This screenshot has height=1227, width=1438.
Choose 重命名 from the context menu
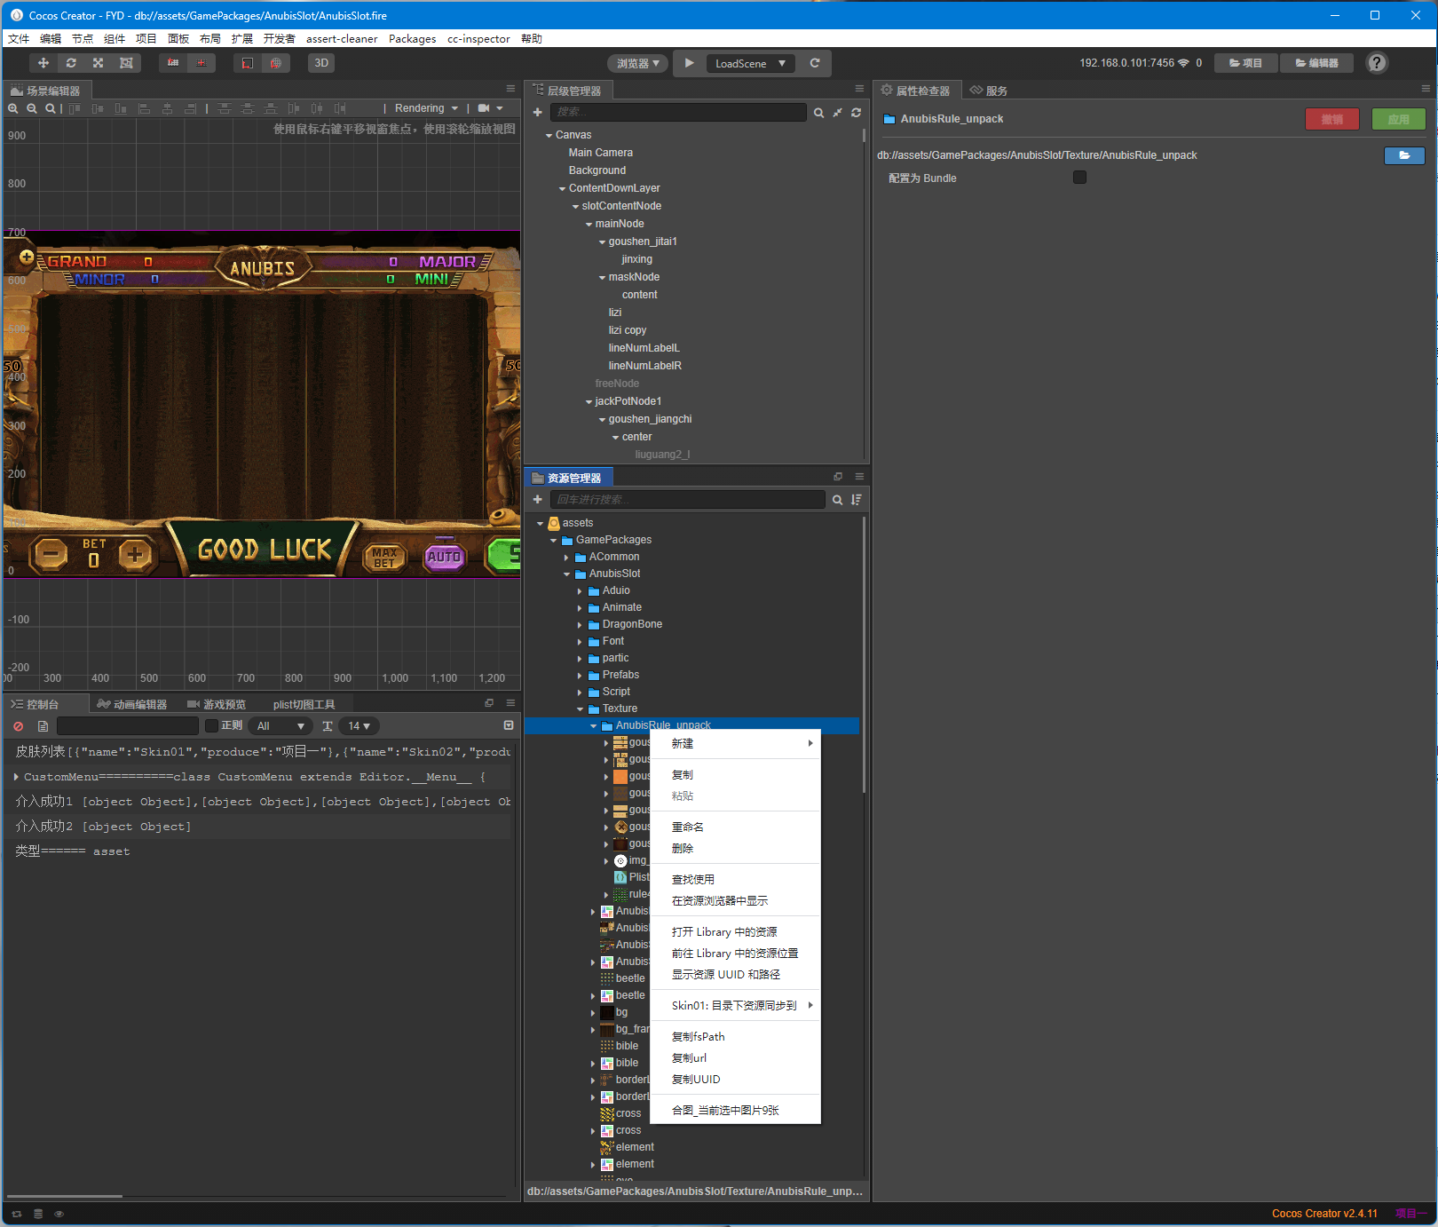(687, 827)
